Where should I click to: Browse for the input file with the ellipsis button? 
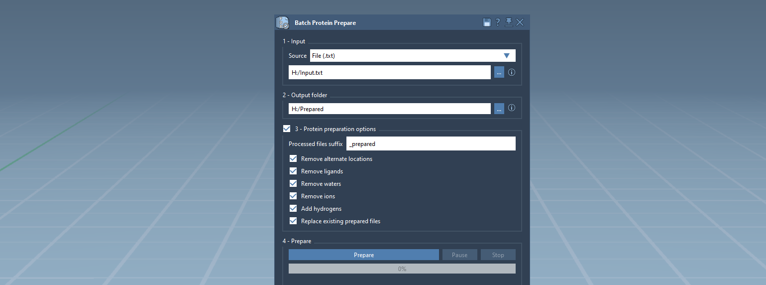tap(499, 72)
